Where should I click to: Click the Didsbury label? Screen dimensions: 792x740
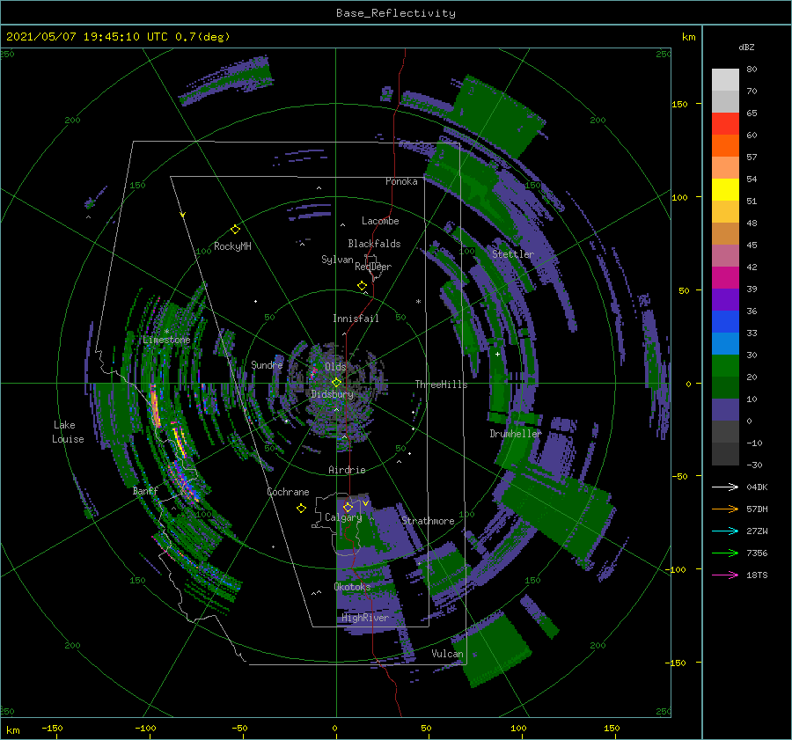point(333,394)
